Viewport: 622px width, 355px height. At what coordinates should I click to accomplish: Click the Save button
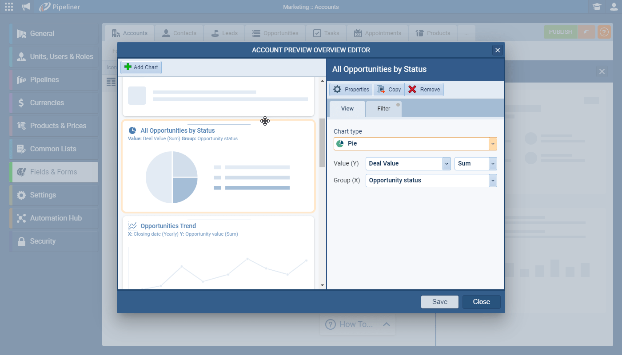point(439,302)
